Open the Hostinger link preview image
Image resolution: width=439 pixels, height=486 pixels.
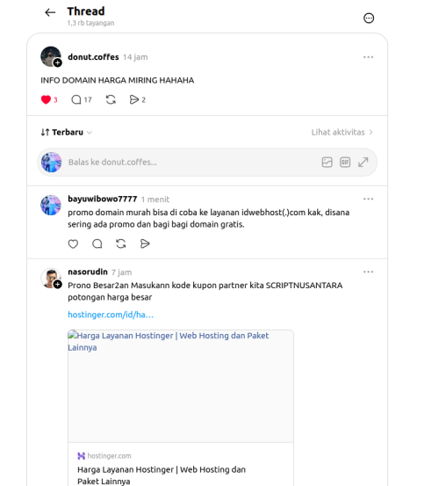pyautogui.click(x=181, y=386)
